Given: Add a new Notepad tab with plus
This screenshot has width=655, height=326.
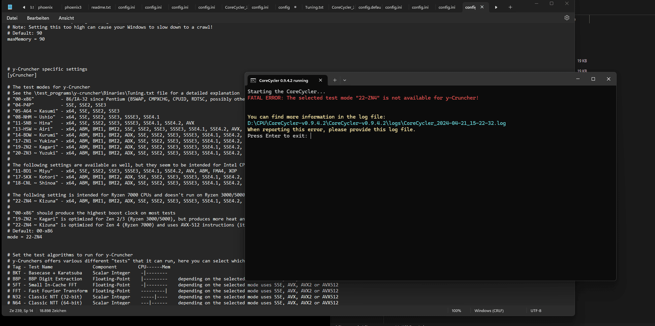Looking at the screenshot, I should [510, 7].
